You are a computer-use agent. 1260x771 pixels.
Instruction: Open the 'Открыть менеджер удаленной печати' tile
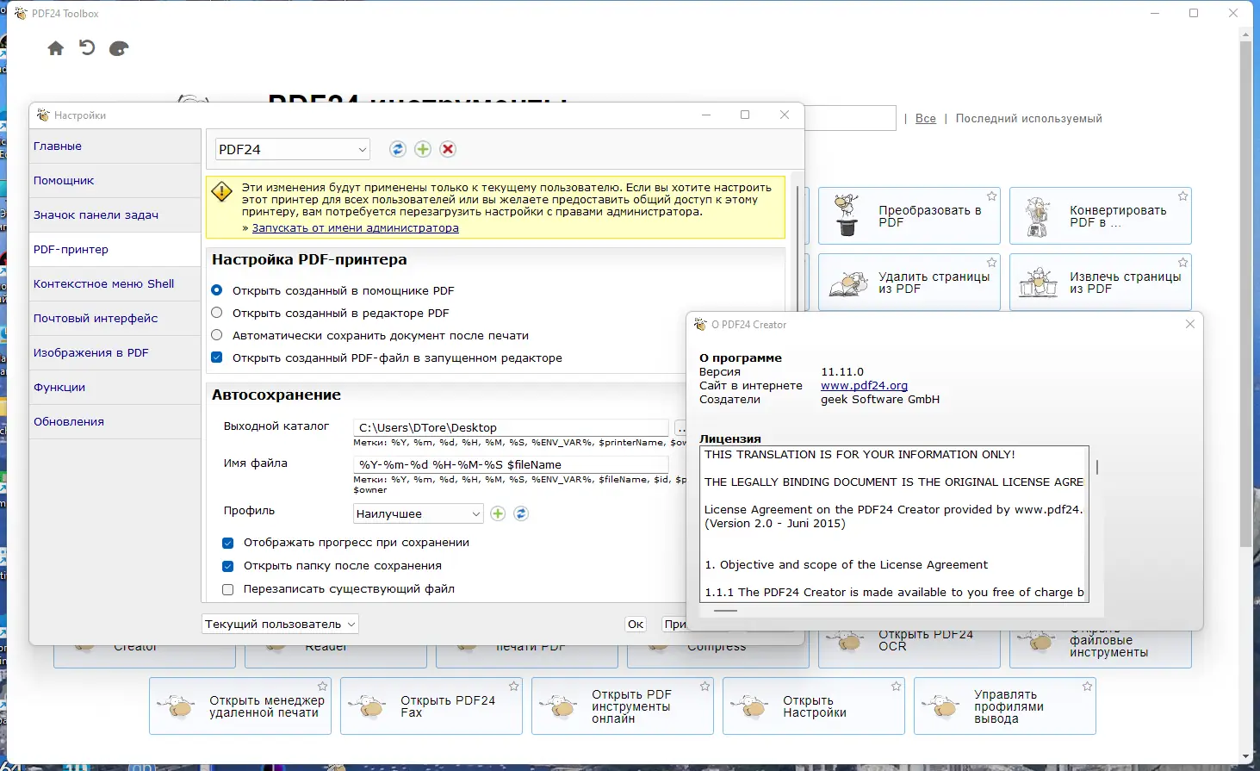(240, 706)
